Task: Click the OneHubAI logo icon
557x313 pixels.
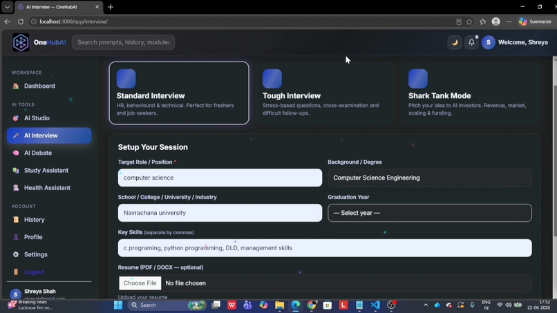Action: pos(21,42)
